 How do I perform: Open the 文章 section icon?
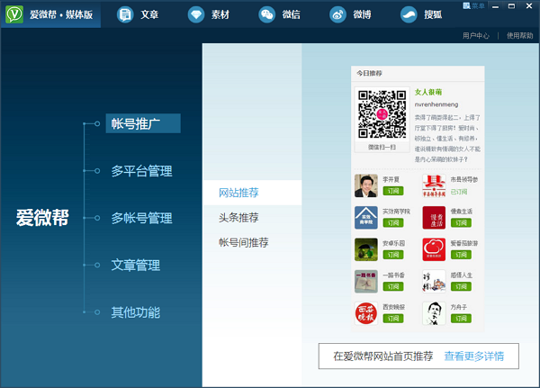125,14
